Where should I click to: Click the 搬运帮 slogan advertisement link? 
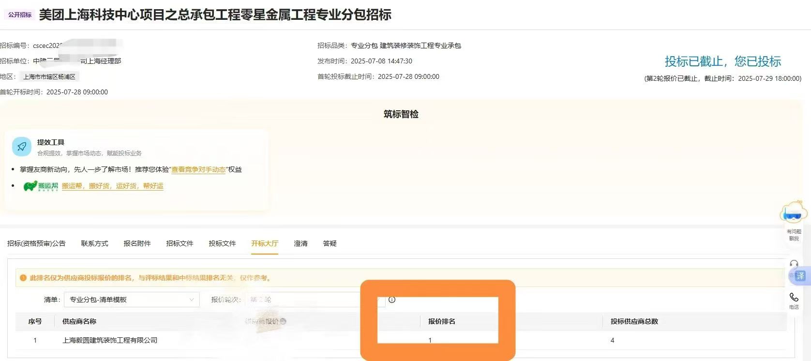112,186
